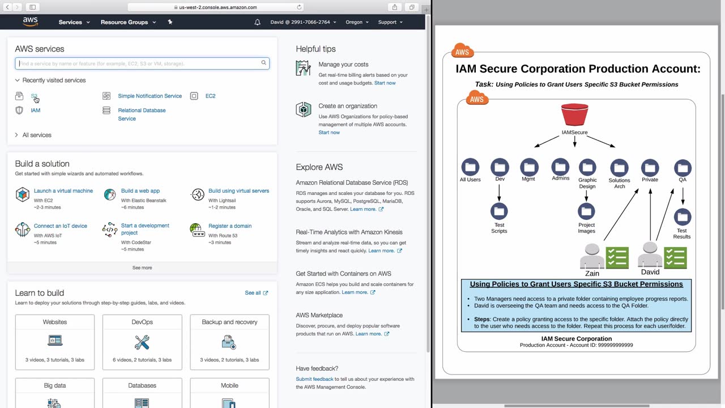This screenshot has width=725, height=408.
Task: Click Learn more under Containers on AWS
Action: pos(359,292)
